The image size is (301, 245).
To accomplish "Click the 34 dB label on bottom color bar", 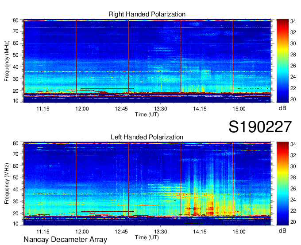I will (x=293, y=144).
